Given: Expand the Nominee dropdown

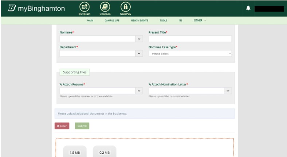Looking at the screenshot, I should tap(139, 39).
